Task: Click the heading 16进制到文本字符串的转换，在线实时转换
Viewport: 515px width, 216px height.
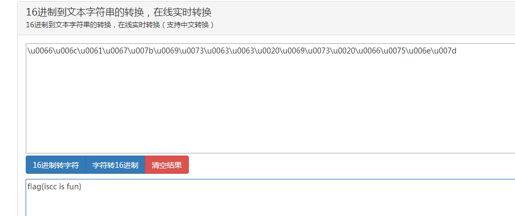Action: point(119,12)
